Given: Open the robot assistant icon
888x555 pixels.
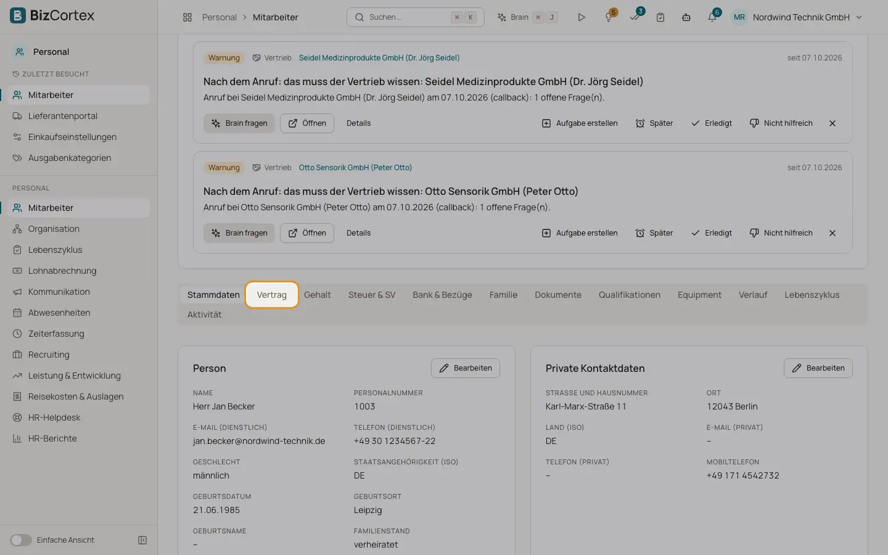Looking at the screenshot, I should tap(686, 17).
